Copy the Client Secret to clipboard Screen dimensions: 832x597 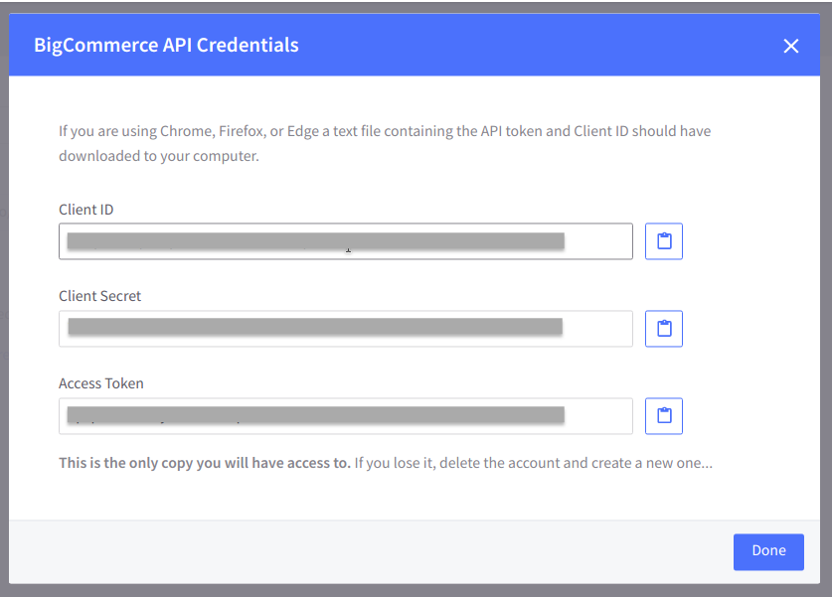point(664,329)
